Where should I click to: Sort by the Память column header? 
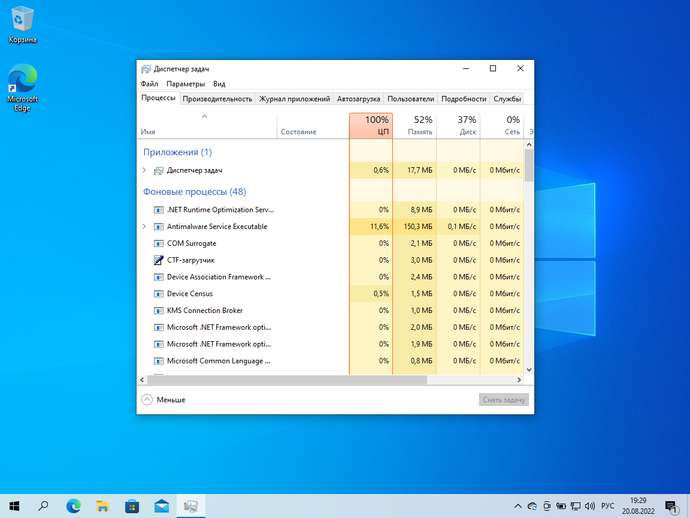[x=414, y=126]
